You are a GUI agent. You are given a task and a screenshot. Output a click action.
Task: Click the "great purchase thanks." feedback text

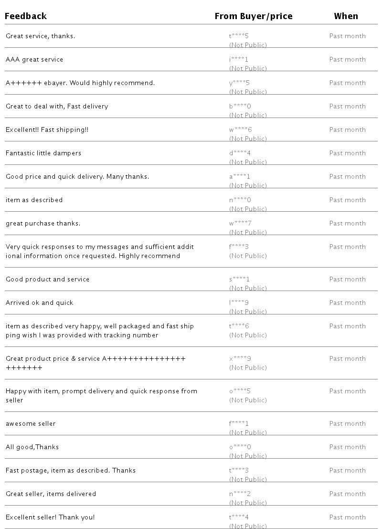pyautogui.click(x=43, y=223)
